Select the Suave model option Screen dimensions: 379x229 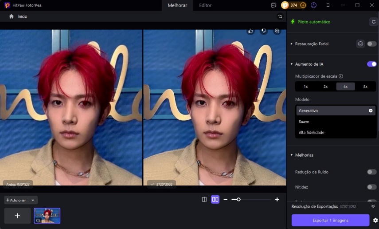coord(304,122)
